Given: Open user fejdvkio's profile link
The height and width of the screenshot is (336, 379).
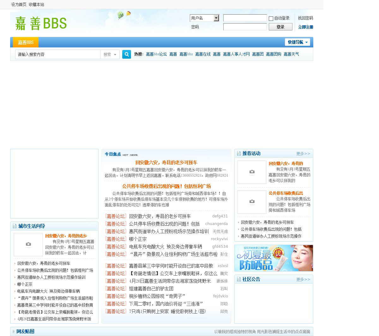Looking at the screenshot, I should pos(220,296).
